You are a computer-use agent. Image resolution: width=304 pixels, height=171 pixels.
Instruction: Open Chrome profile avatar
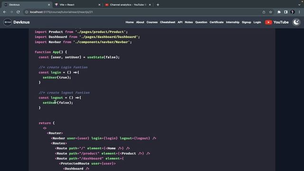(x=293, y=12)
